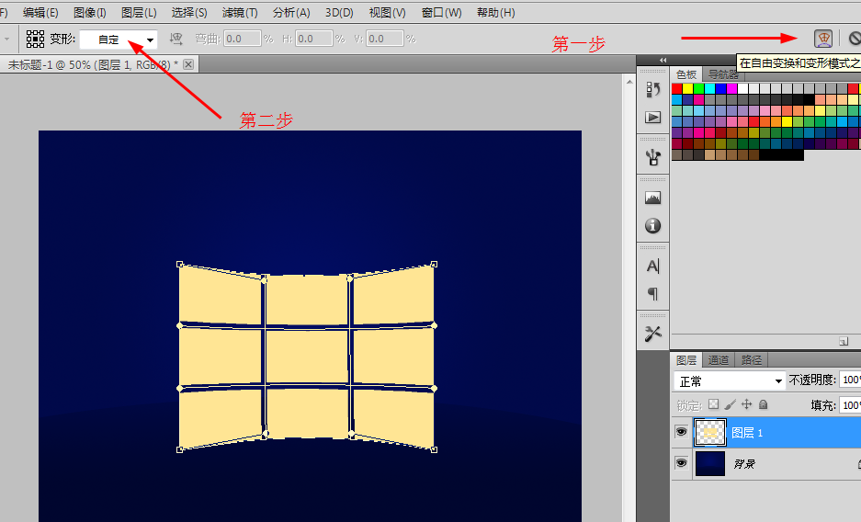This screenshot has height=522, width=861.
Task: Click the H distortion percentage field
Action: click(x=314, y=39)
